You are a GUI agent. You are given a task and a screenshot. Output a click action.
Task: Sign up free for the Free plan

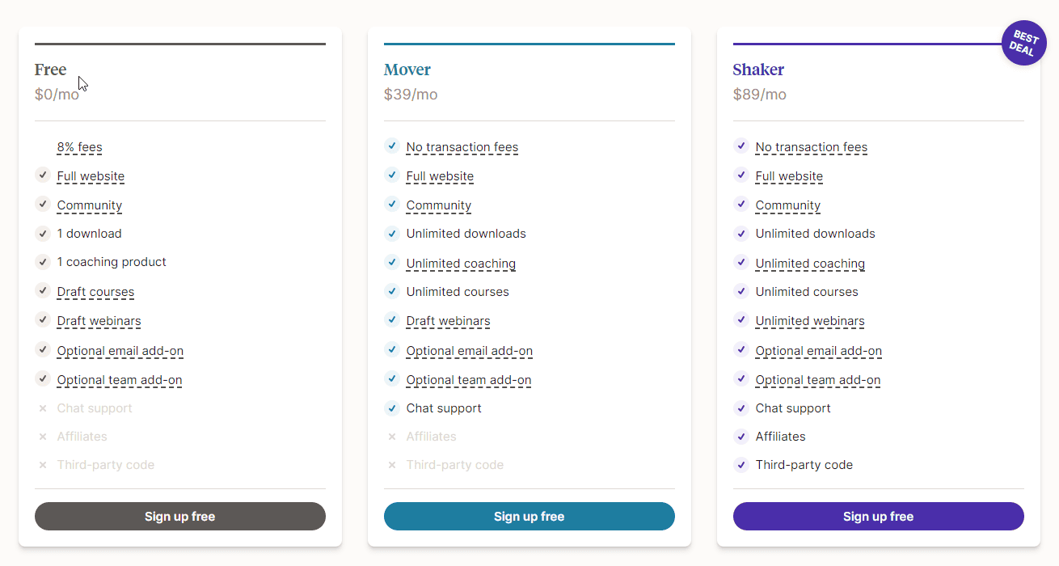(180, 517)
